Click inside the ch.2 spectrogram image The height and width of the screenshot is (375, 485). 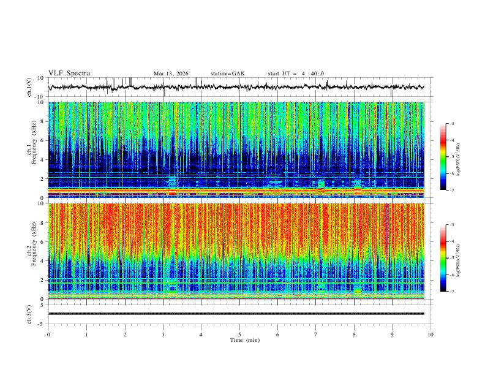[x=236, y=251]
